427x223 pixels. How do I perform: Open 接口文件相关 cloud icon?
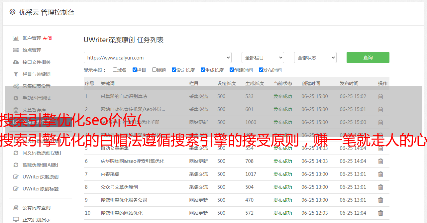[x=16, y=62]
